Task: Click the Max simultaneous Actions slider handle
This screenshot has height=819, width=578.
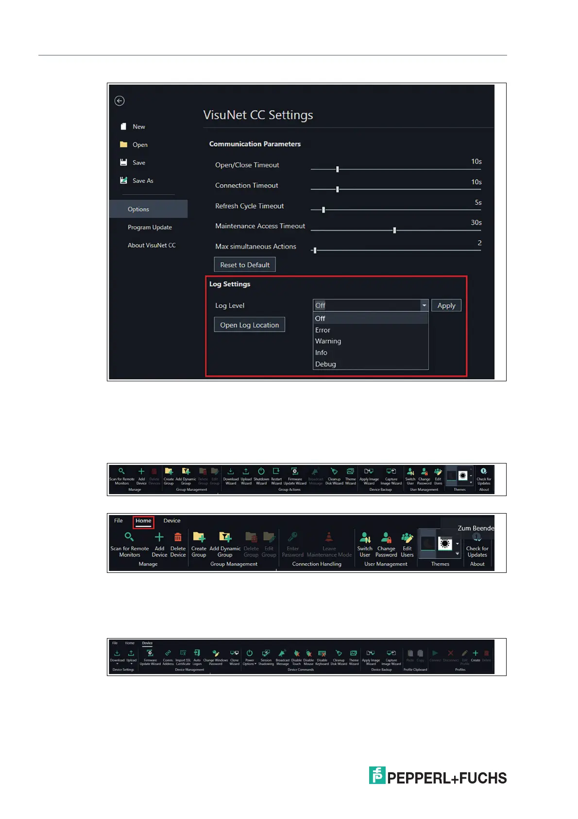Action: tap(315, 250)
